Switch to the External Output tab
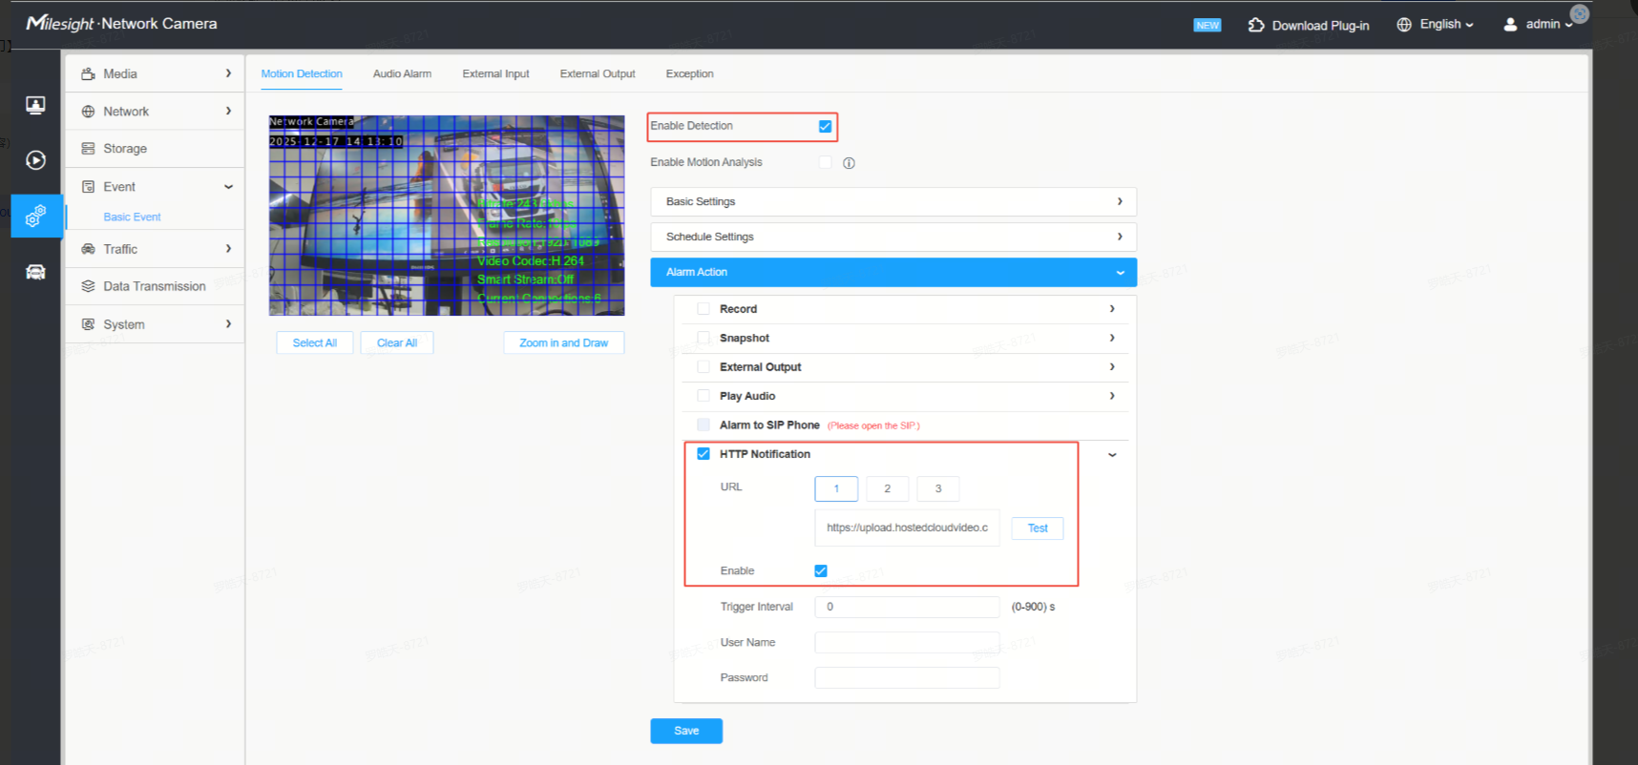This screenshot has height=765, width=1638. 598,73
